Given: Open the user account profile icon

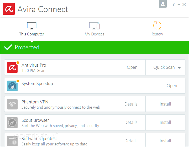Looking at the screenshot, I should 163,4.
